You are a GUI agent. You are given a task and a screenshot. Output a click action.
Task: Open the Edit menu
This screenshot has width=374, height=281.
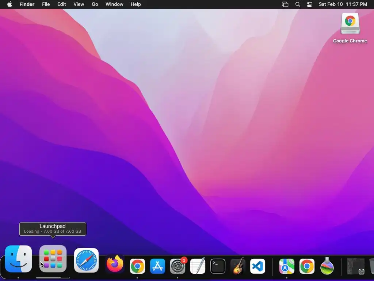61,4
